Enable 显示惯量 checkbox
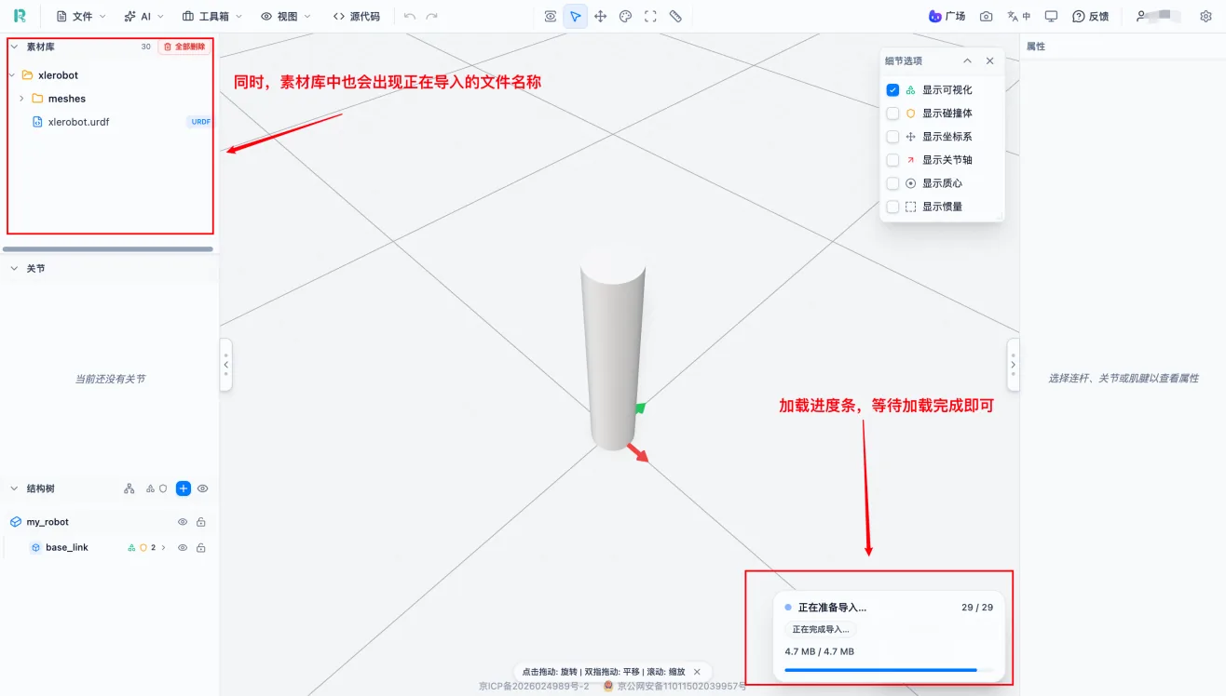The width and height of the screenshot is (1226, 696). point(892,207)
